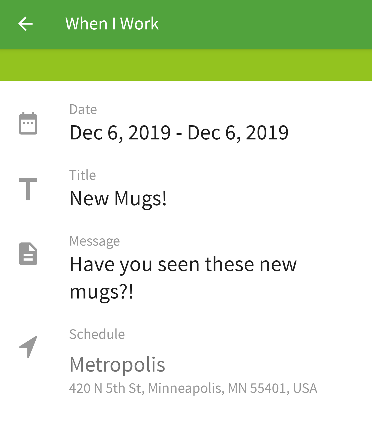Open the Metropolis schedule entry

117,364
